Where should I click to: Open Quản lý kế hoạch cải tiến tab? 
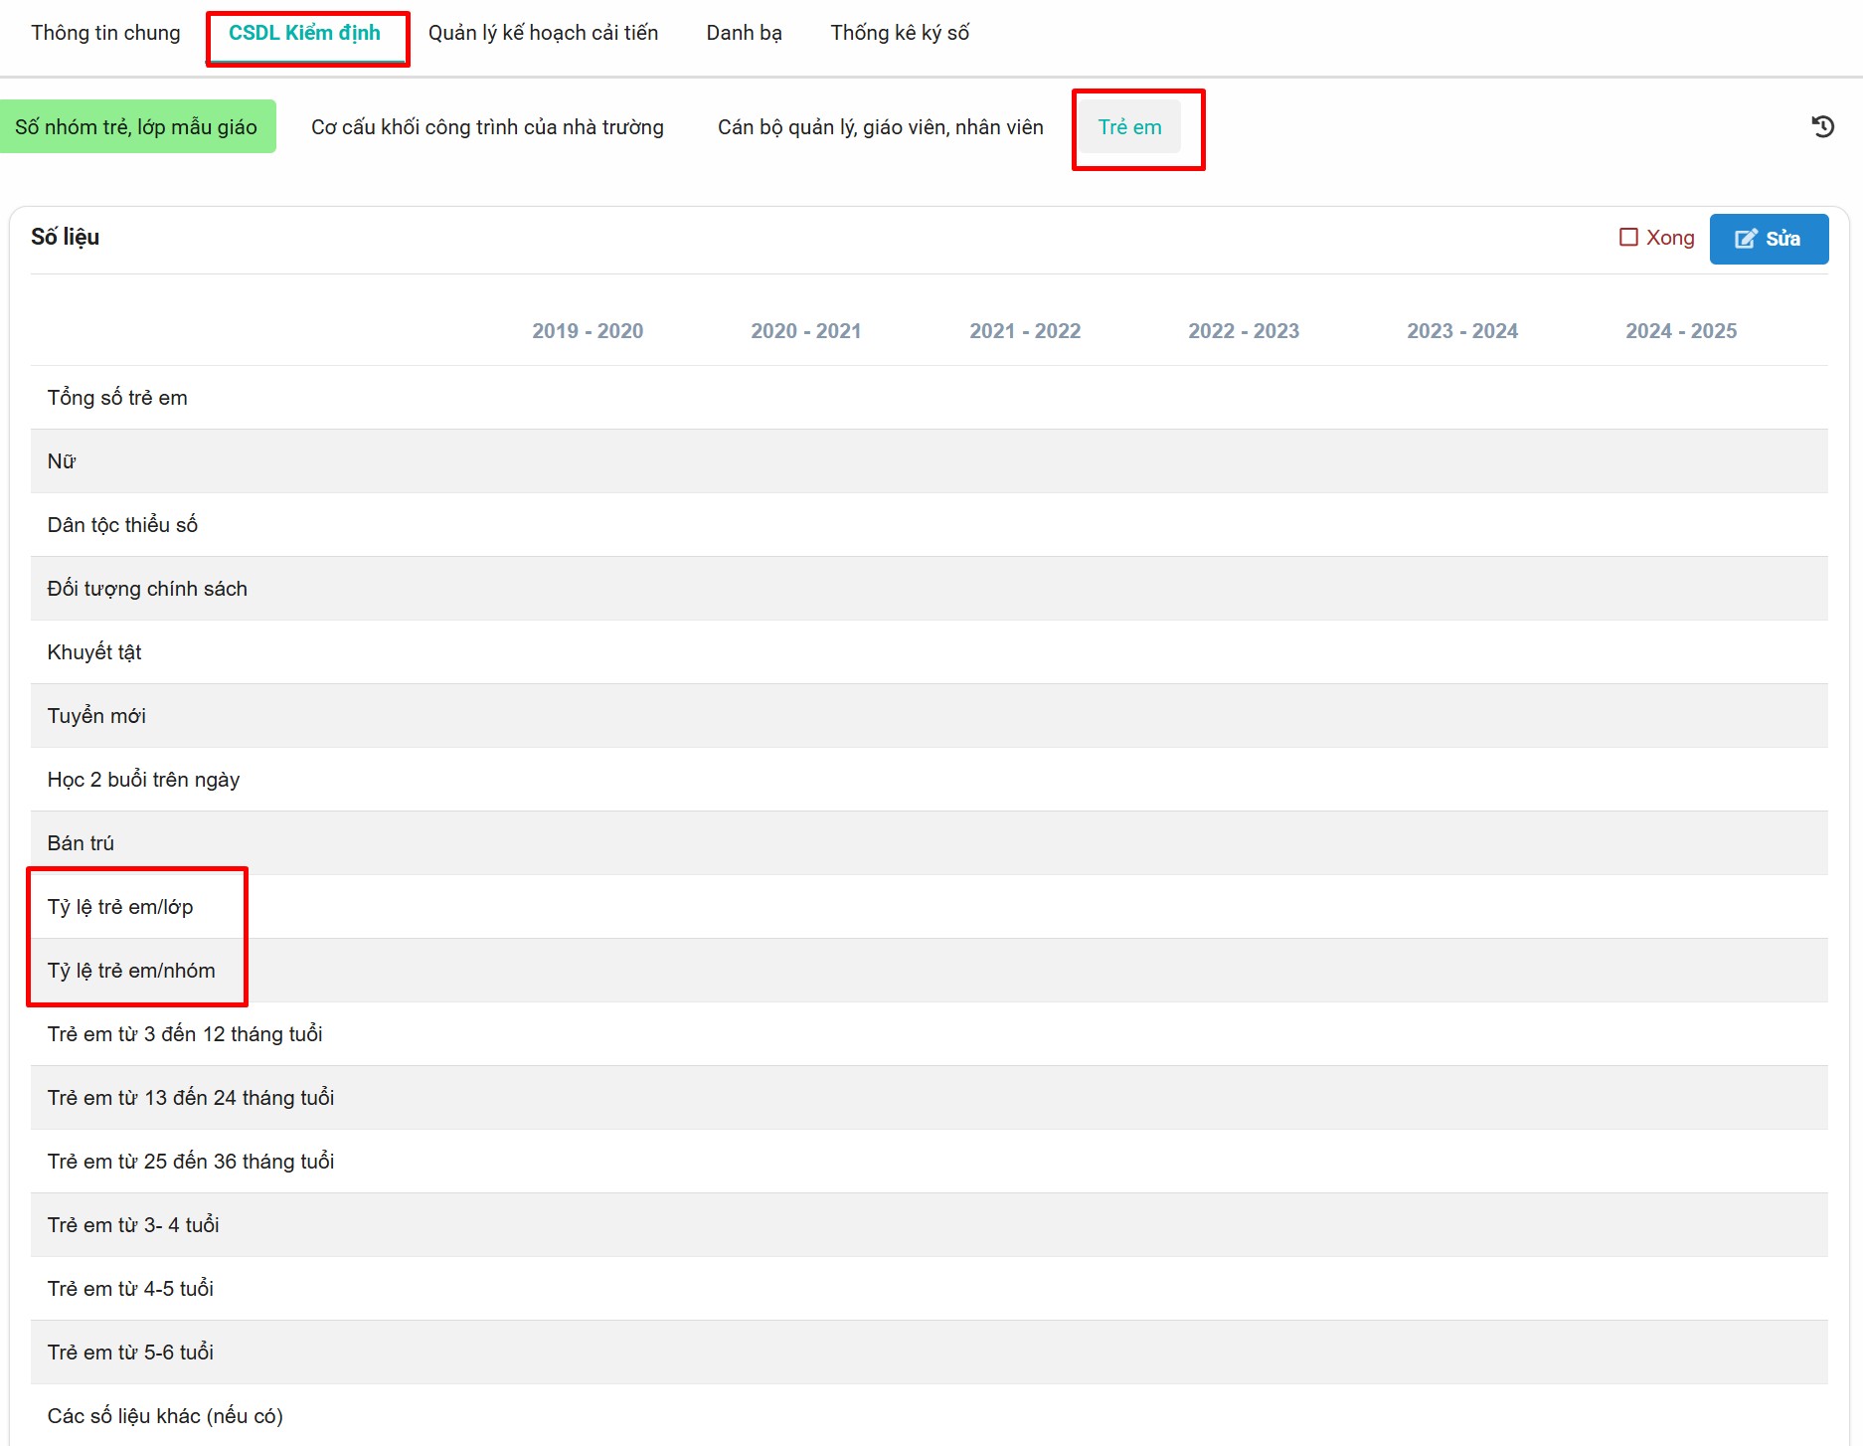pos(543,33)
